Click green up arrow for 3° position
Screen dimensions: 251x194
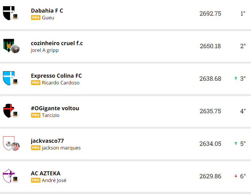point(236,79)
